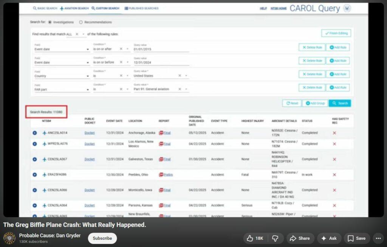Click the Ask button
The height and width of the screenshot is (247, 387).
pyautogui.click(x=329, y=238)
